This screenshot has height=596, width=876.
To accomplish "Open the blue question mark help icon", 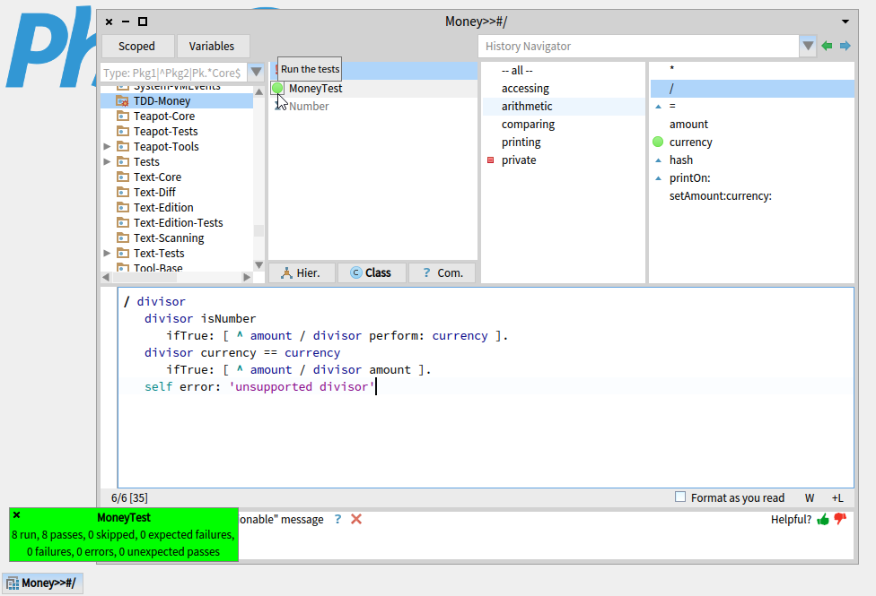I will pyautogui.click(x=337, y=520).
